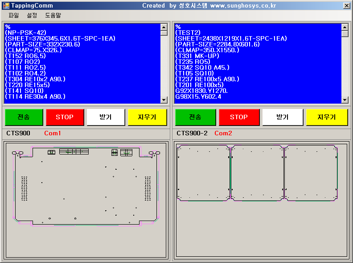The width and height of the screenshot is (353, 263).
Task: Select the line G98X15.Y602.4
Action: (x=198, y=96)
